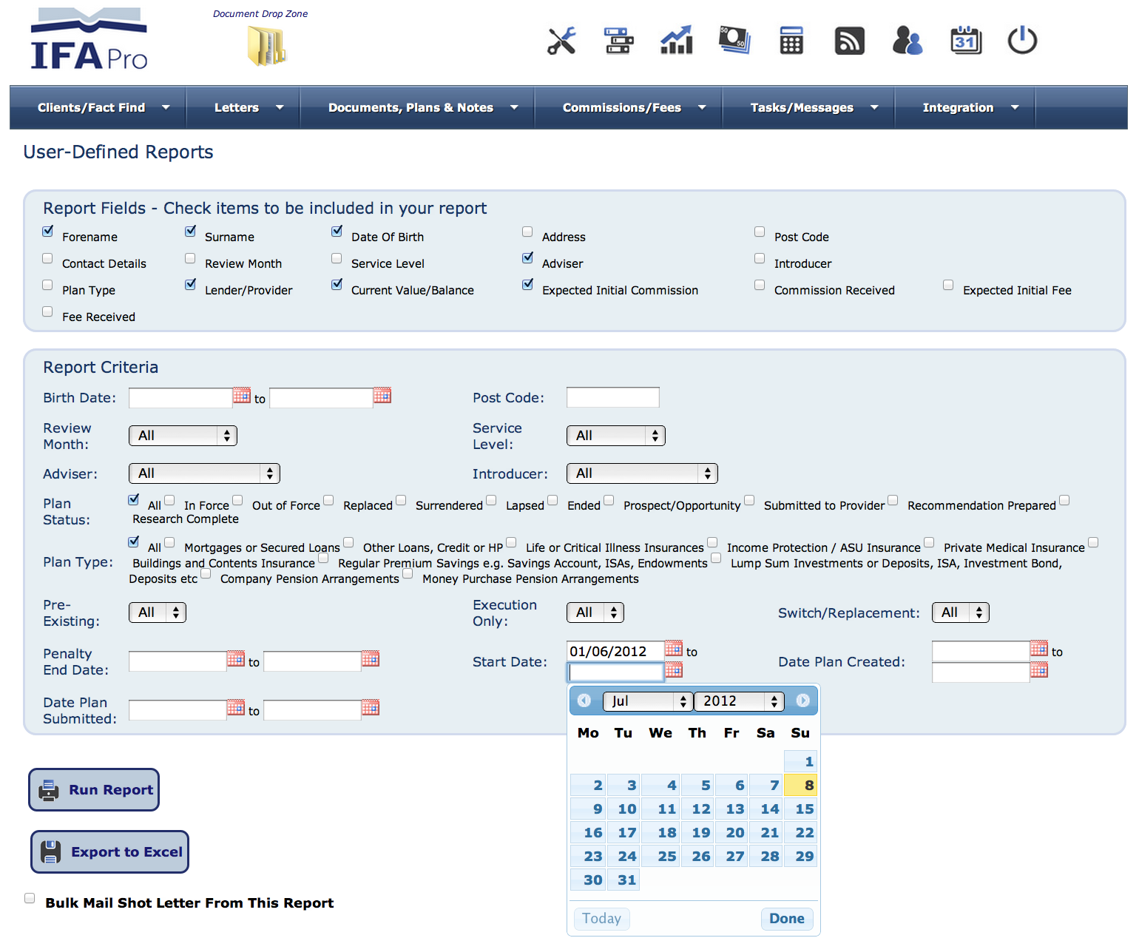Open the Adviser dropdown
This screenshot has height=938, width=1139.
(x=204, y=473)
